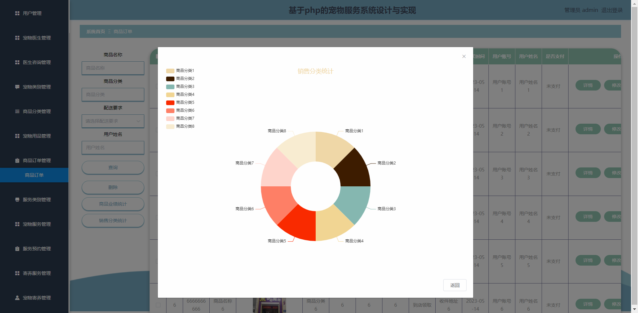Click the 用户管理 sidebar grid icon
Screen dimensions: 638x313
[17, 13]
